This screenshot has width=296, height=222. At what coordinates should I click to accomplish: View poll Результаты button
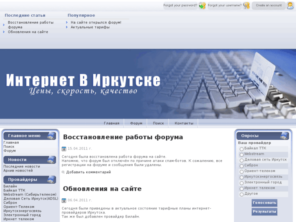(264, 211)
